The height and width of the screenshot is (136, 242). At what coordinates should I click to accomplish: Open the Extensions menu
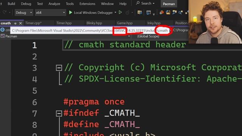87,4
